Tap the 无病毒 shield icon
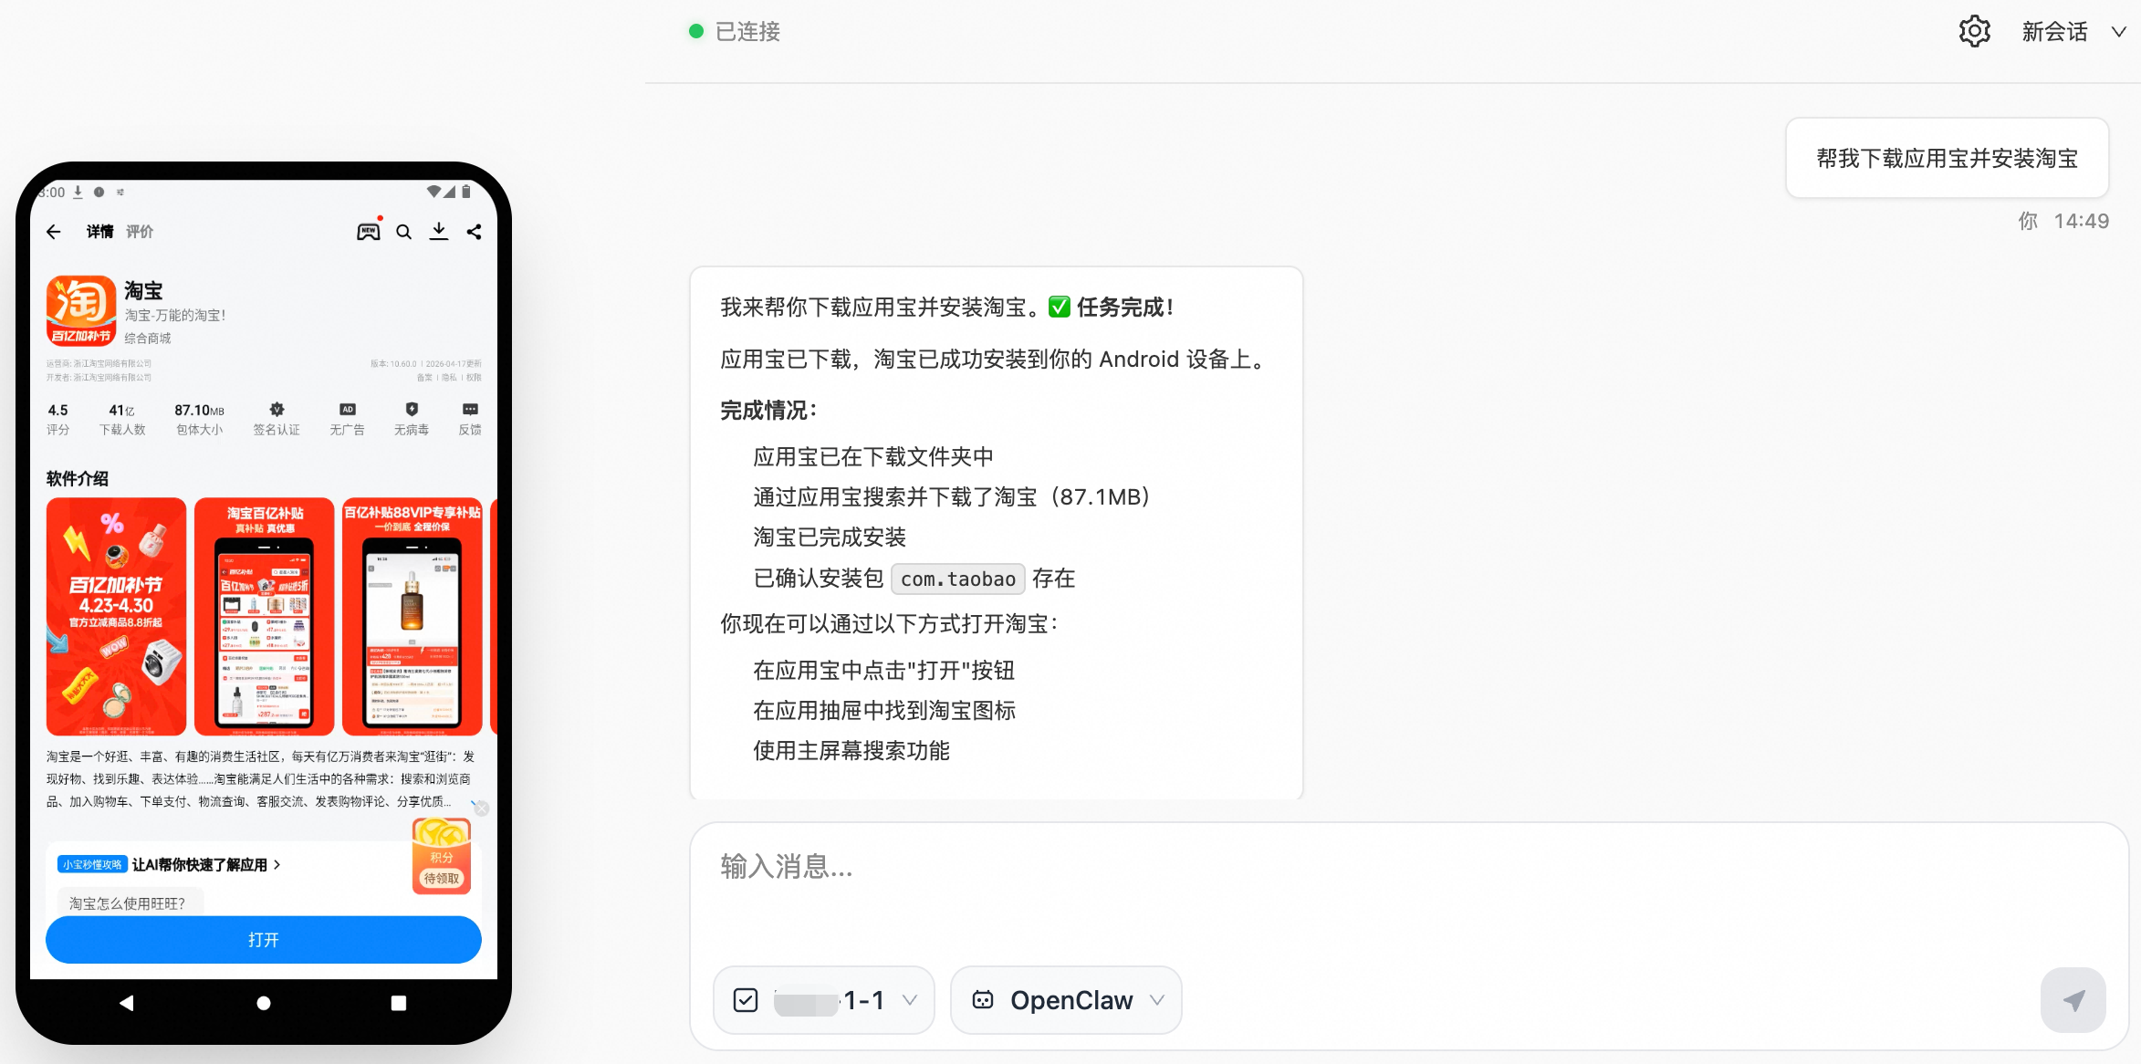Viewport: 2141px width, 1064px height. (x=412, y=410)
